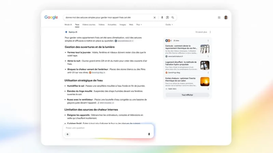The width and height of the screenshot is (273, 153).
Task: Click the Rusez avec le ventilateur bullet
Action: tap(107, 101)
